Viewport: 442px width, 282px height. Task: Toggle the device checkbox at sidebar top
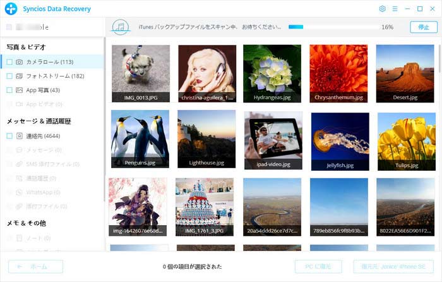point(9,27)
